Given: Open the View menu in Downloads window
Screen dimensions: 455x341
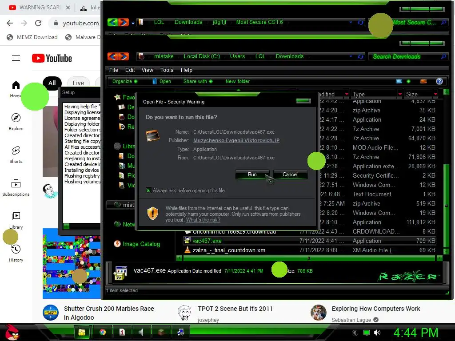Looking at the screenshot, I should (147, 70).
